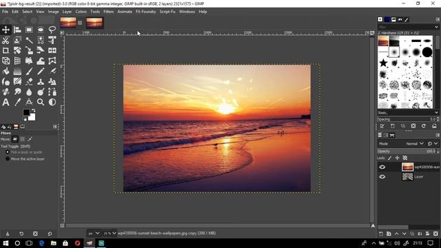Open the status bar unit dropdown
The height and width of the screenshot is (248, 441).
click(x=94, y=234)
